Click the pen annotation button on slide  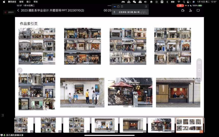coord(20,70)
